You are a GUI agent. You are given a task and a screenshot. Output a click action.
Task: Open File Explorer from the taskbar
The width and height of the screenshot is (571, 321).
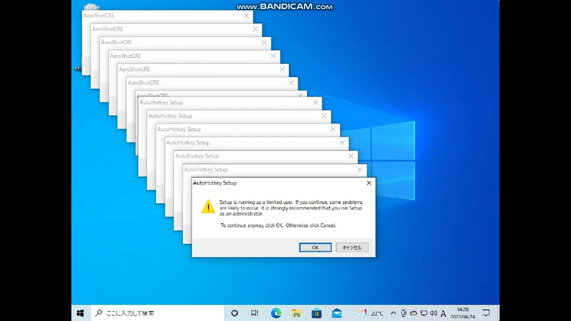296,313
